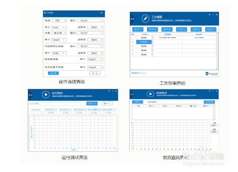238x172 pixels.
Task: Expand step-type dropdown arrow in row 3
Action: [x=152, y=46]
